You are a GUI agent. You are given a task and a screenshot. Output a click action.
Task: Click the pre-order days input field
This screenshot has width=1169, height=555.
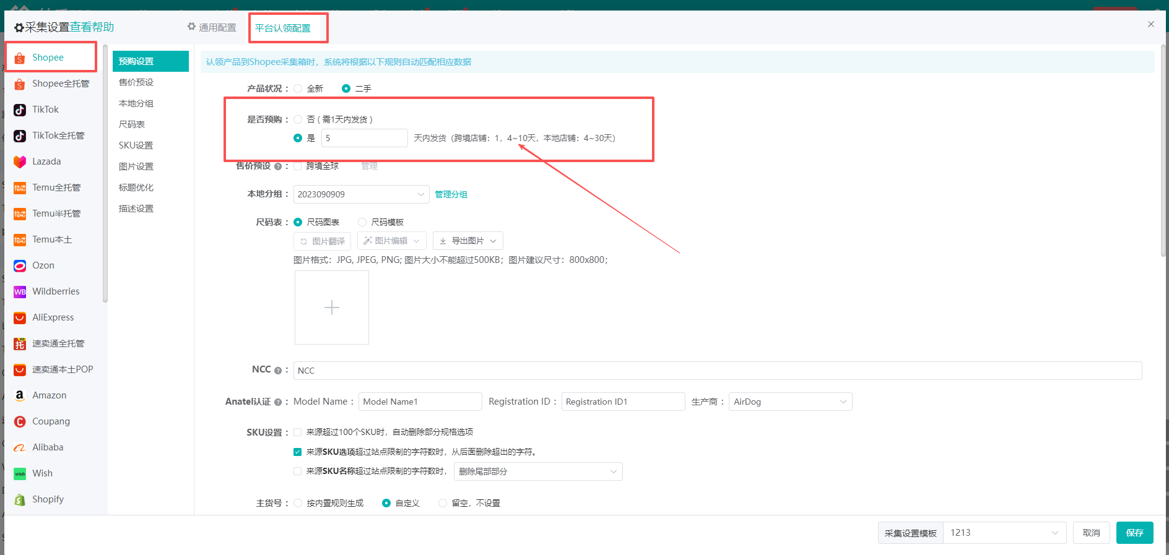[364, 138]
